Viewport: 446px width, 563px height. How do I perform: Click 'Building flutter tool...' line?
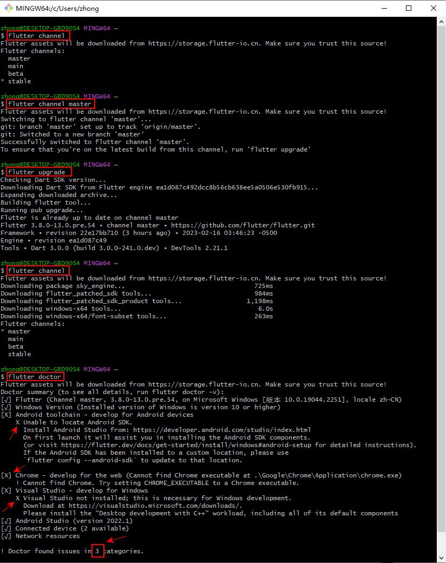pos(45,202)
